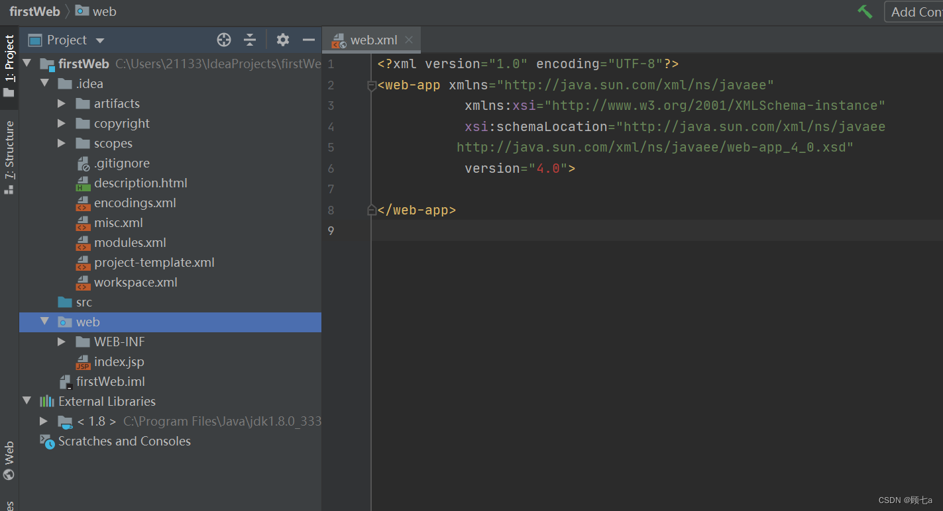
Task: Collapse all in Project panel
Action: pos(250,40)
